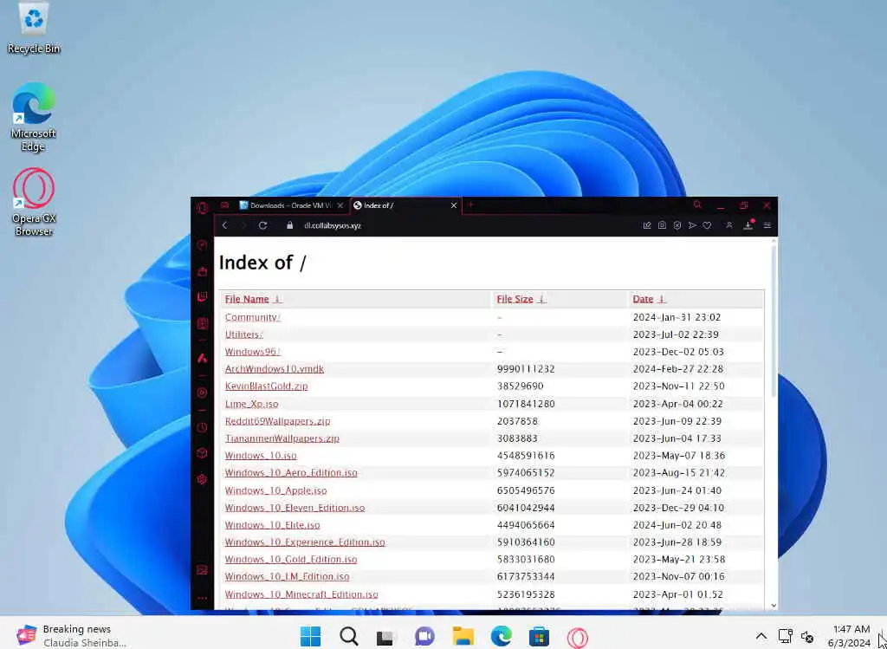Click the arrow next to Date
The width and height of the screenshot is (887, 649).
[662, 299]
